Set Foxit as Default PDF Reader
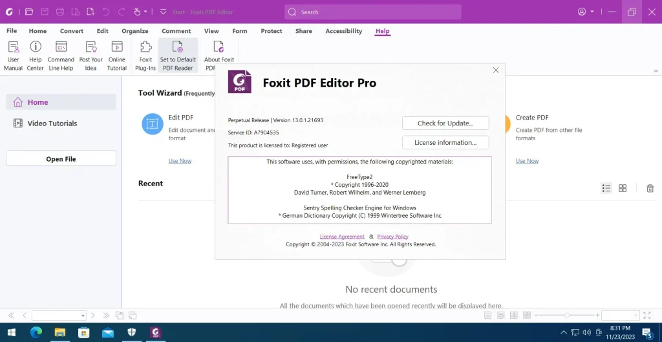Screen dimensions: 662x342 pos(178,56)
